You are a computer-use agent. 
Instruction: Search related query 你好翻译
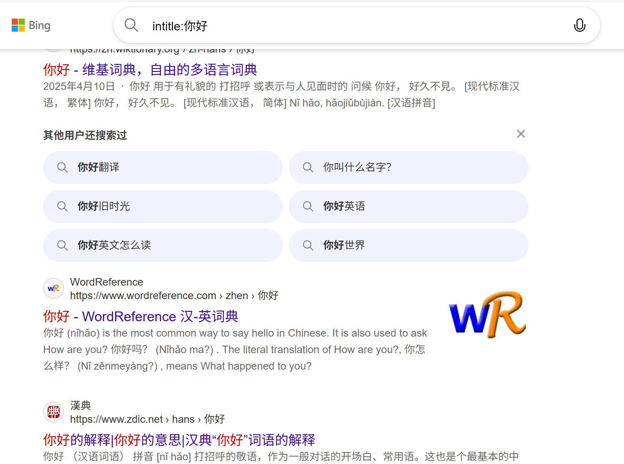point(163,167)
